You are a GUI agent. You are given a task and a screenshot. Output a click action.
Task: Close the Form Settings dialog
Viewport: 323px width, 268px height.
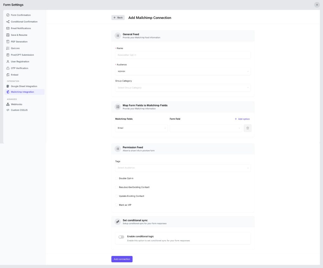(x=317, y=5)
